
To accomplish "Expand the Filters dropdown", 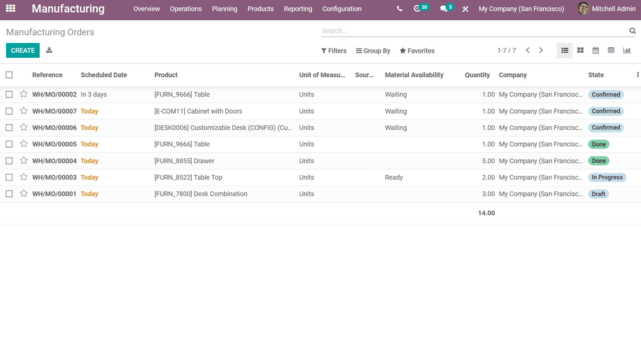I will click(x=334, y=51).
